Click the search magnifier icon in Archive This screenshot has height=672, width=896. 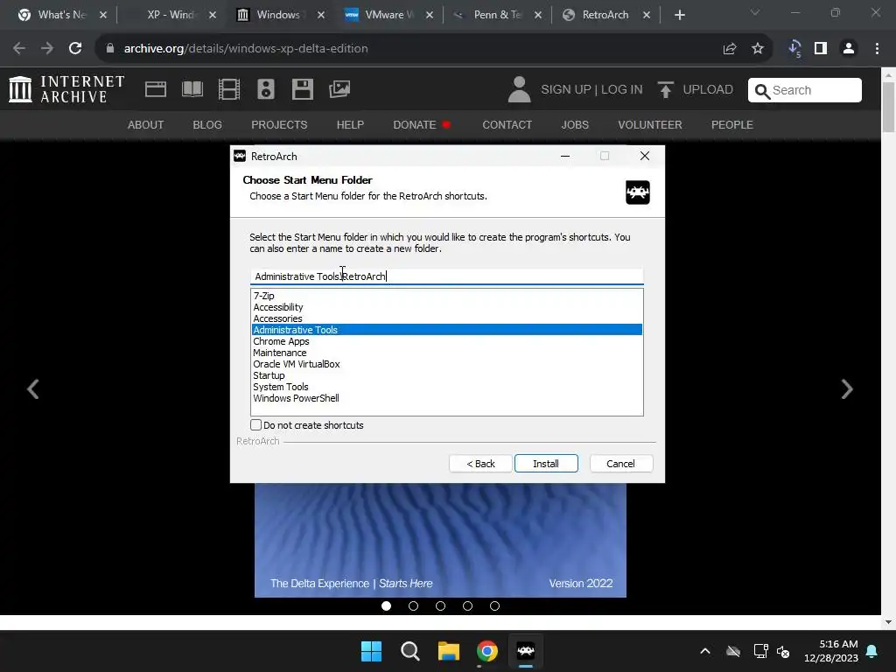762,90
